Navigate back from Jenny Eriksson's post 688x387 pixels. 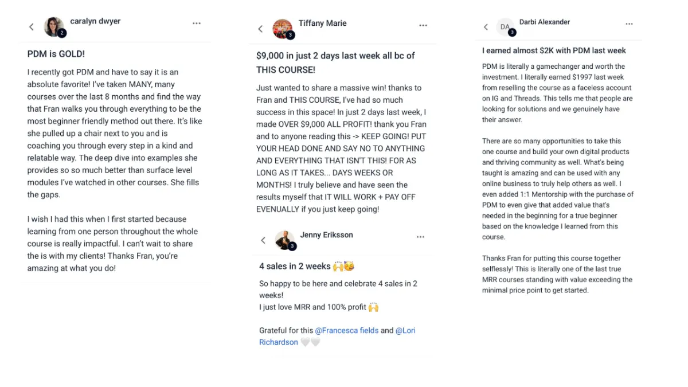tap(263, 240)
